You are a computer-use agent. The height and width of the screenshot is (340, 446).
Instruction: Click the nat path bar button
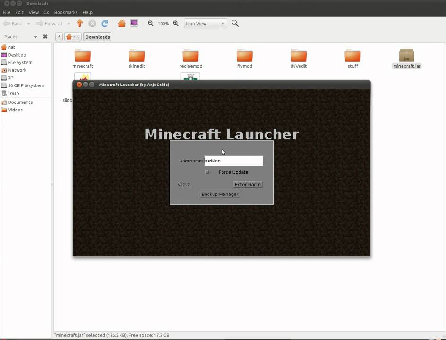click(x=73, y=37)
